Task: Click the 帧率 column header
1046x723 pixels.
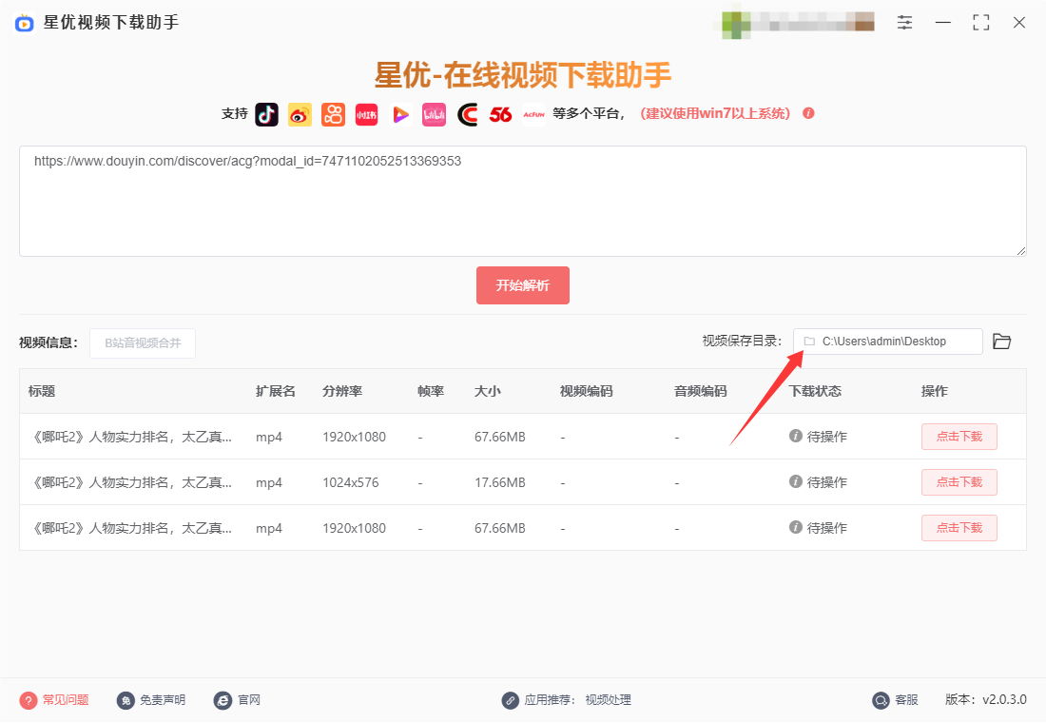Action: (x=431, y=391)
